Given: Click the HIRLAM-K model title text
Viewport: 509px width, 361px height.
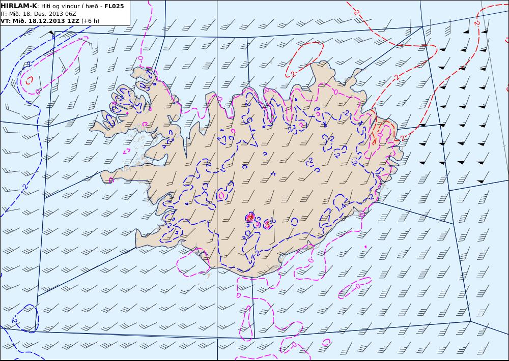Looking at the screenshot, I should pos(19,6).
